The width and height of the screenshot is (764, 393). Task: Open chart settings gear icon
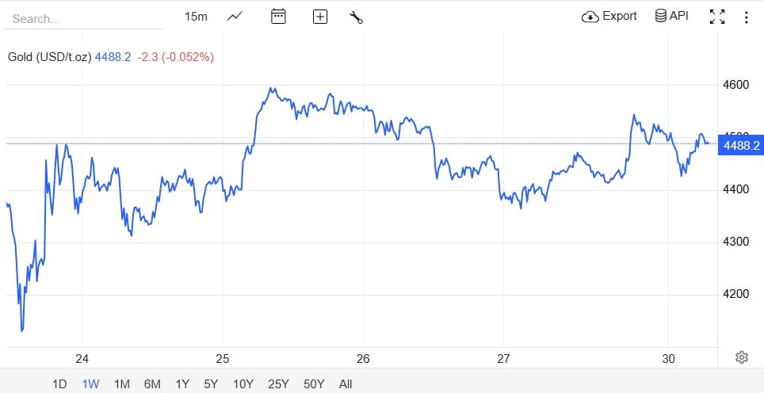pos(742,357)
